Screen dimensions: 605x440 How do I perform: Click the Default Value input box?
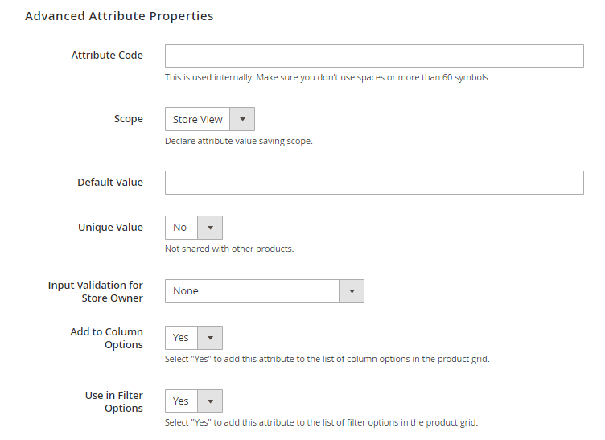click(374, 183)
